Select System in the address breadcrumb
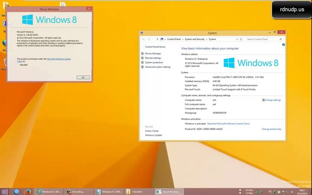Viewport: 312px width, 195px height. [x=212, y=39]
